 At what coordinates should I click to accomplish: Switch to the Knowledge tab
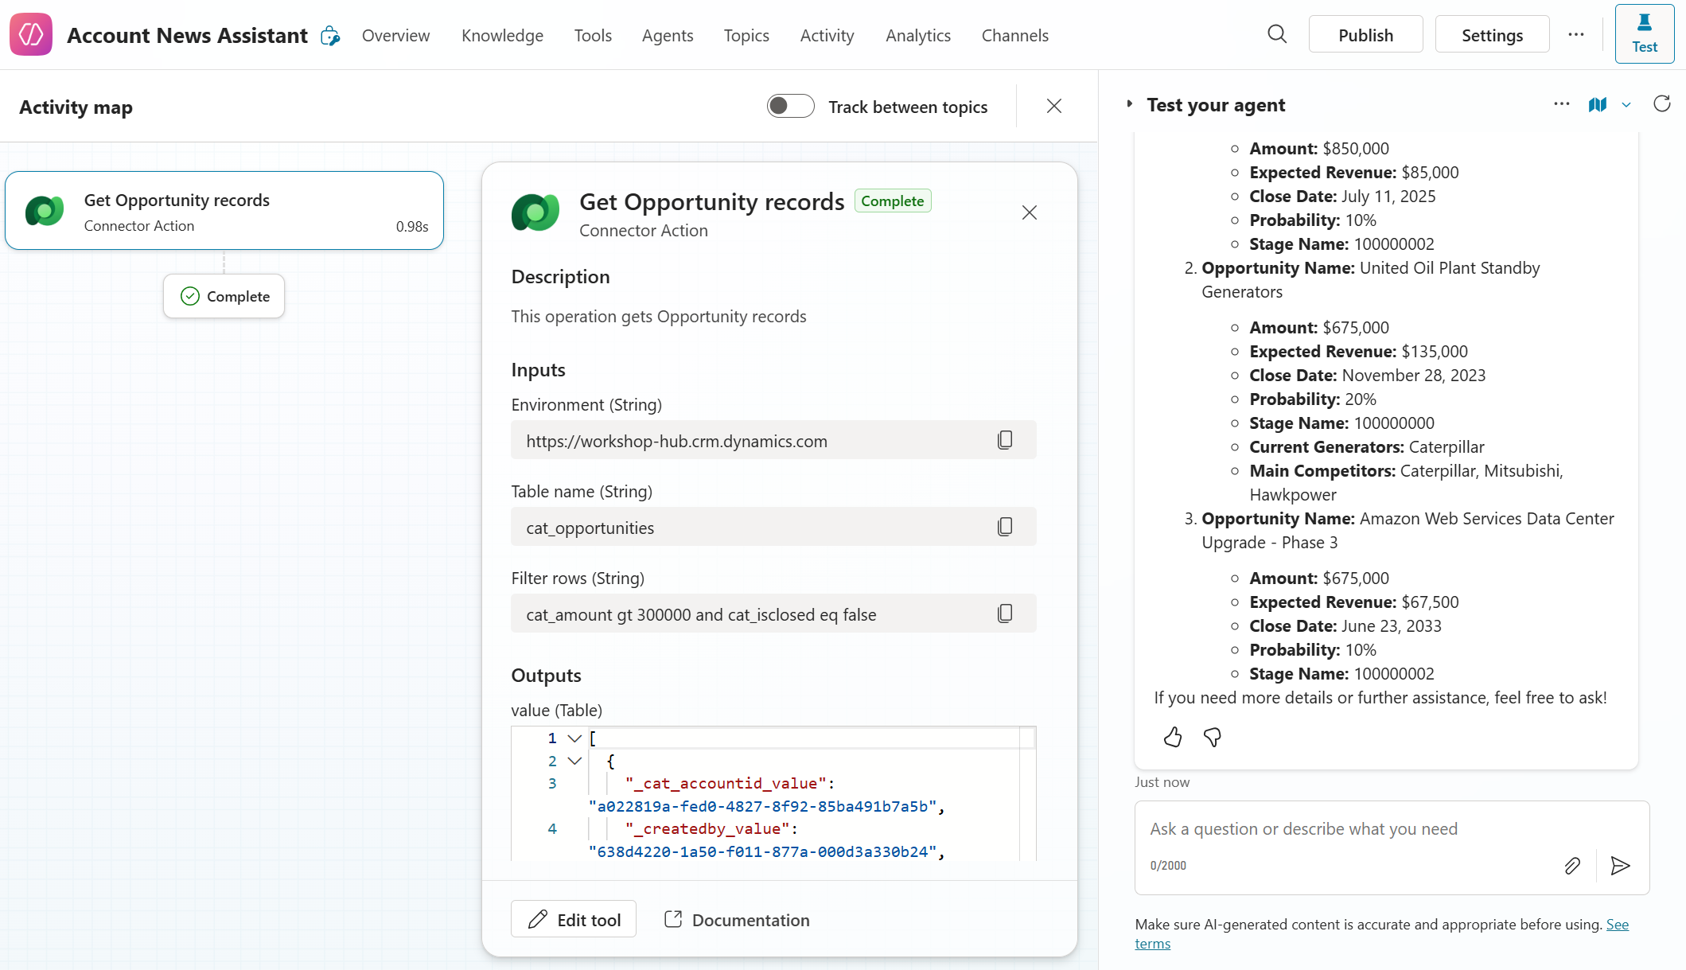click(x=502, y=35)
